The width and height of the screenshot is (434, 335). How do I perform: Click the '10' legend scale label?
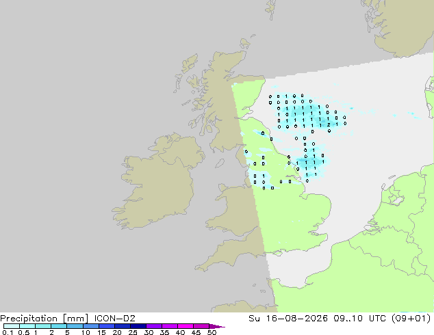coord(86,332)
